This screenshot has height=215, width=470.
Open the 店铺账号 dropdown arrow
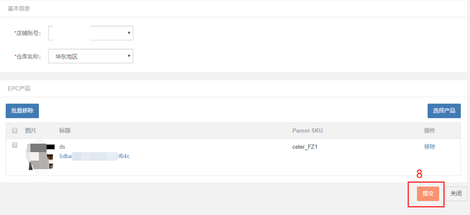point(129,33)
